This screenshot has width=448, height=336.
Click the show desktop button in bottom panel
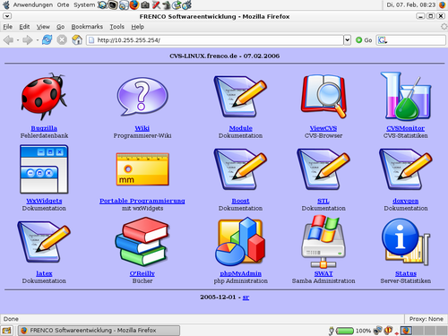pyautogui.click(x=6, y=331)
